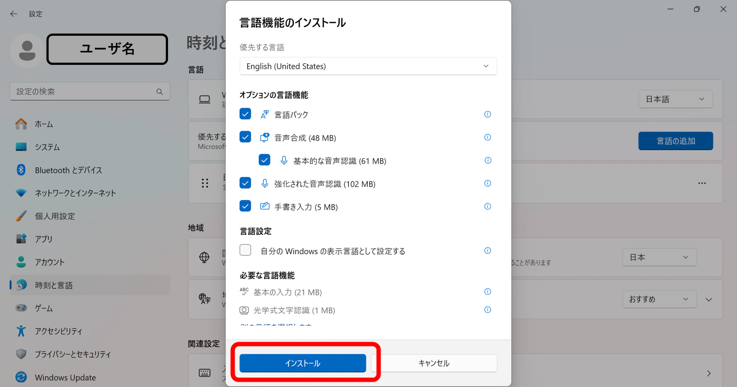737x387 pixels.
Task: Click the info icon for 言語パック
Action: pyautogui.click(x=488, y=114)
